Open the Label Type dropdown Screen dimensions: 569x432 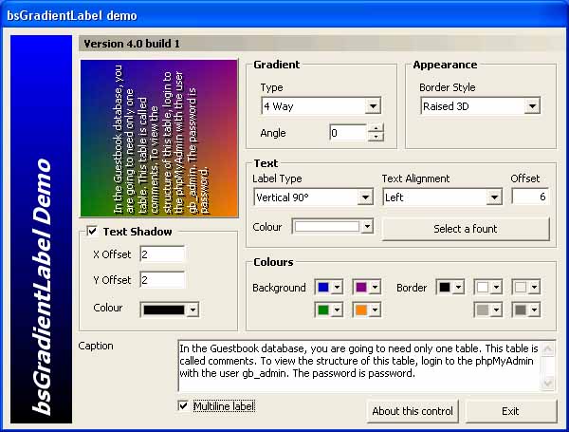[x=364, y=197]
